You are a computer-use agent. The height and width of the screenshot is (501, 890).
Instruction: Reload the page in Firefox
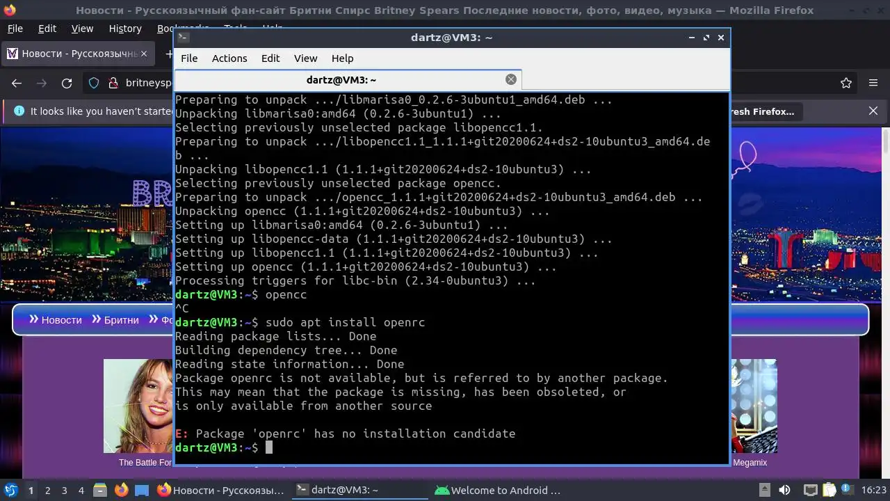tap(67, 83)
